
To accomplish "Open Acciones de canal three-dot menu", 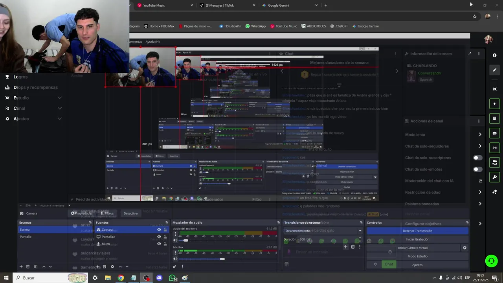I will coord(479,121).
